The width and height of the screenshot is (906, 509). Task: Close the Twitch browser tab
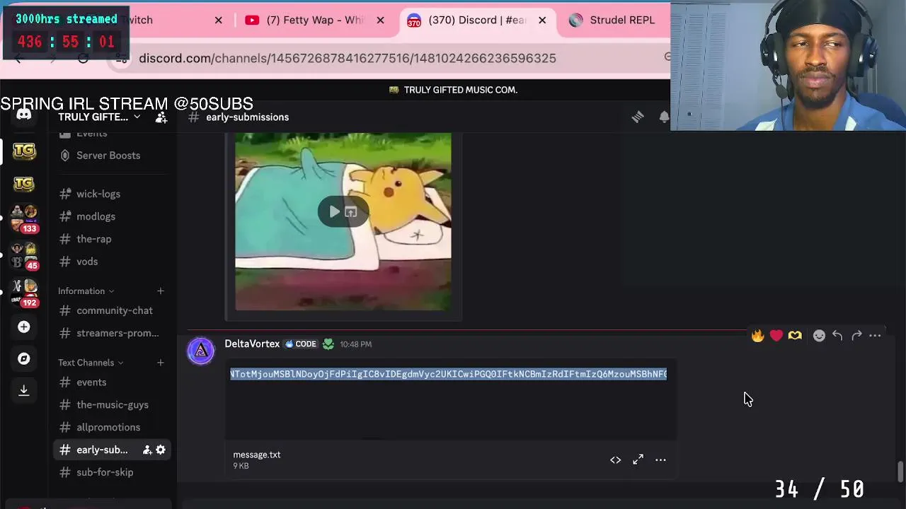click(218, 20)
